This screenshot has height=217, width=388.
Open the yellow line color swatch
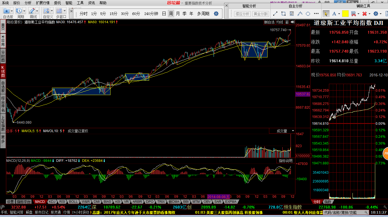pos(345,14)
